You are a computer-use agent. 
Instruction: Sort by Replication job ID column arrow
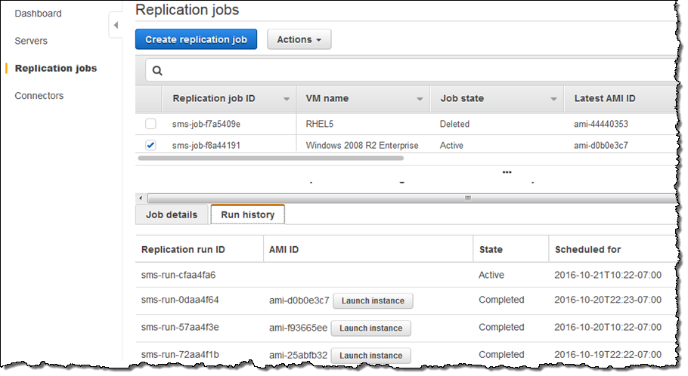coord(287,99)
